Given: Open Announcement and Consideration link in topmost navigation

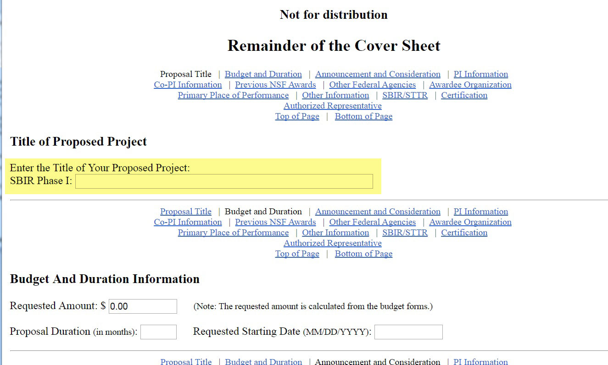Looking at the screenshot, I should pyautogui.click(x=378, y=74).
